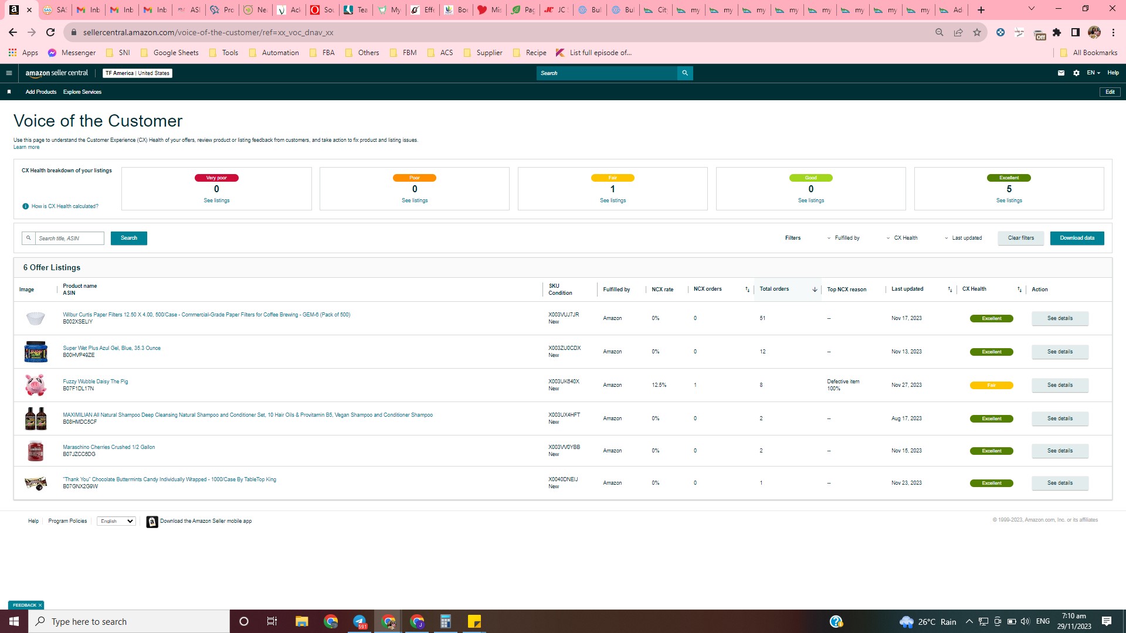Open the Supplier bookmark folder
Screen dimensions: 1126x633
(483, 53)
